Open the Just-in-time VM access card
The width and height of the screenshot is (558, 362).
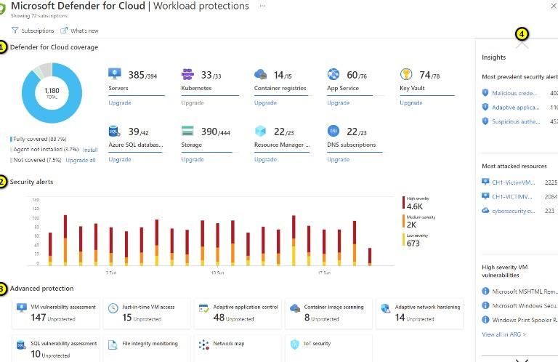147,313
